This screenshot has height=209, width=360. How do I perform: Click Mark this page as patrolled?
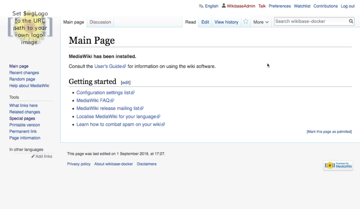(329, 131)
